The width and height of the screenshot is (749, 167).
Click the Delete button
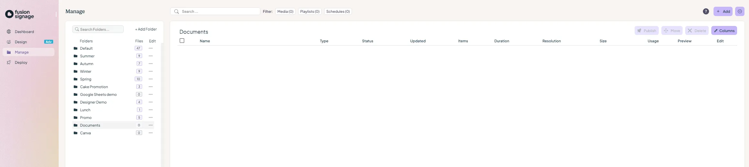tap(697, 31)
